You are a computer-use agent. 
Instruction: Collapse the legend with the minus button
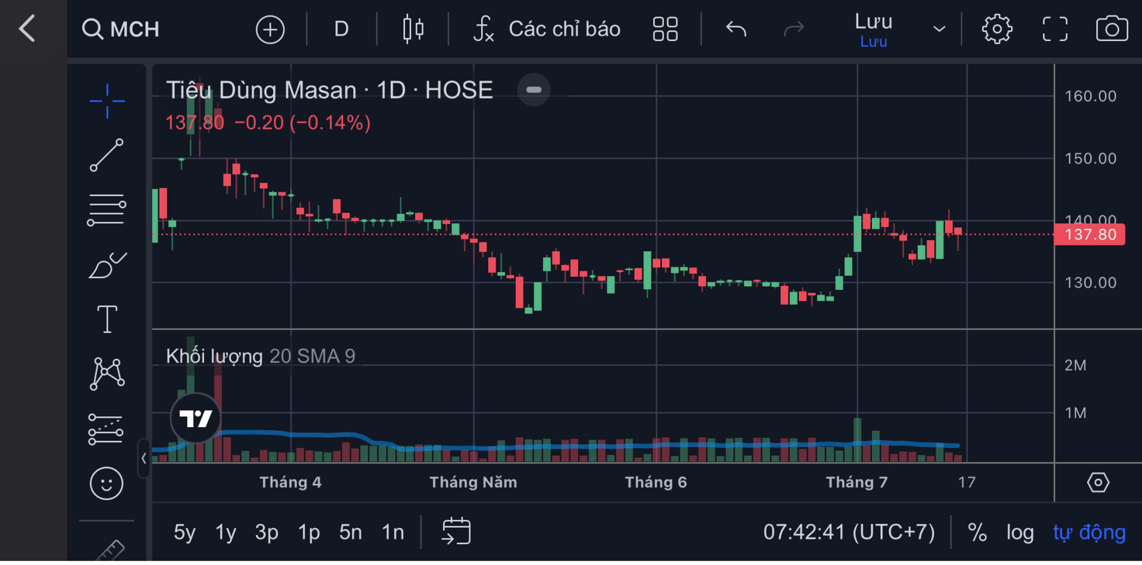534,90
